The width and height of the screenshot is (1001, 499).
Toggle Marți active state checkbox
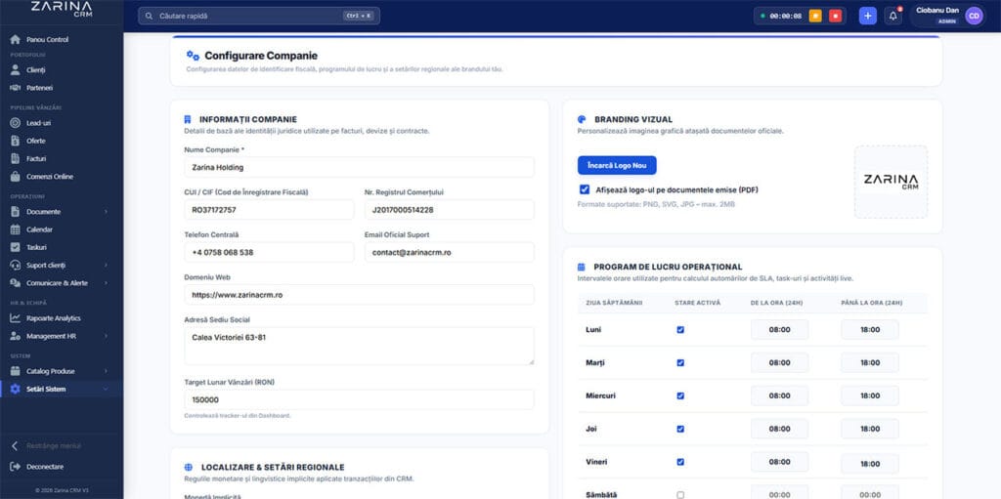point(680,363)
